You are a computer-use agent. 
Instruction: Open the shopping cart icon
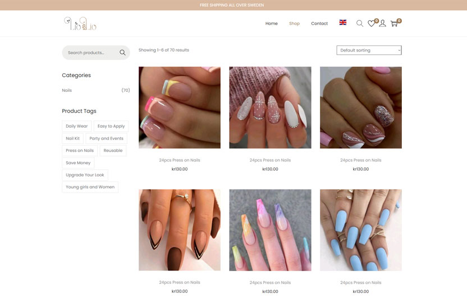click(x=394, y=24)
